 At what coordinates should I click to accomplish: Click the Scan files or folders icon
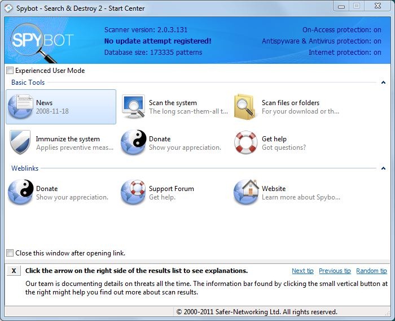coord(244,106)
